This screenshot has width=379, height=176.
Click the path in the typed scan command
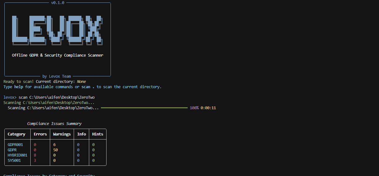click(x=62, y=97)
